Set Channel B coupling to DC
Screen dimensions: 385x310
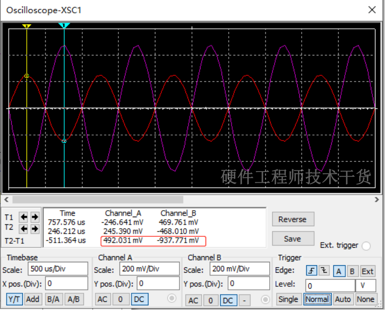228,300
